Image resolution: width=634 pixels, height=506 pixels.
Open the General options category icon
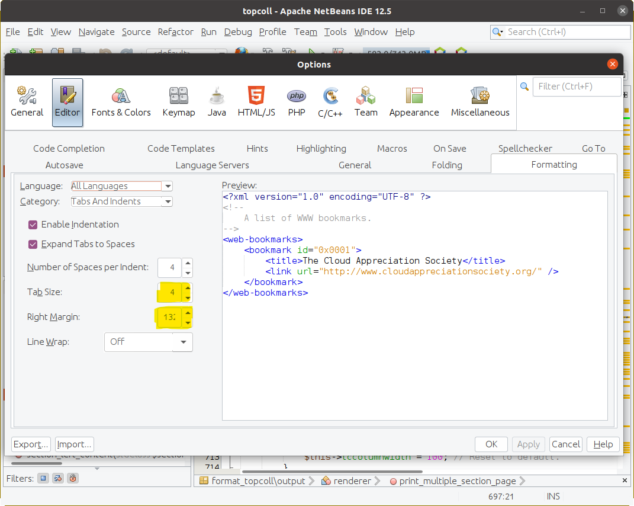27,102
